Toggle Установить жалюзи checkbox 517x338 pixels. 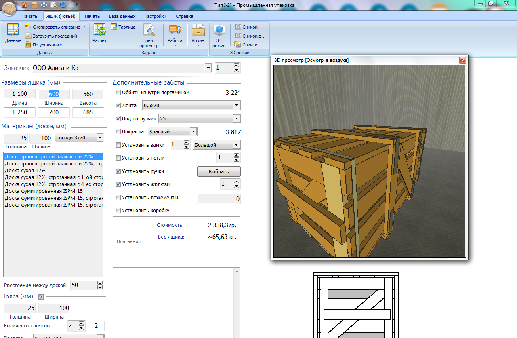118,184
